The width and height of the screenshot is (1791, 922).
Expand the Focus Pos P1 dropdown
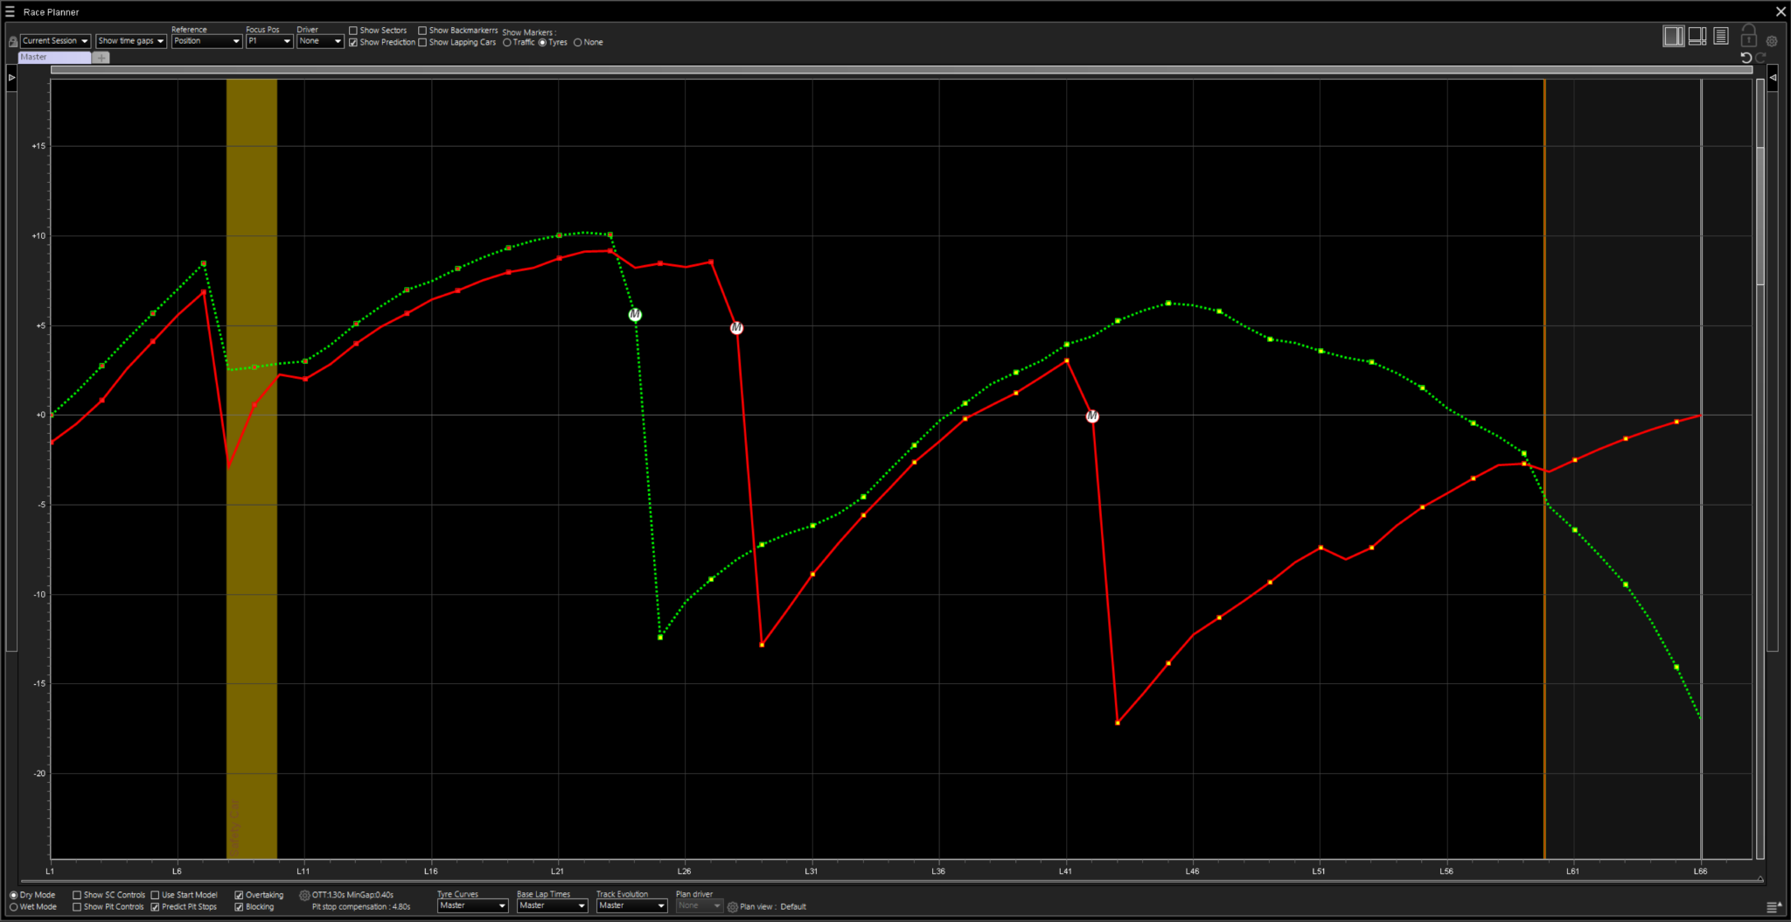pyautogui.click(x=268, y=41)
